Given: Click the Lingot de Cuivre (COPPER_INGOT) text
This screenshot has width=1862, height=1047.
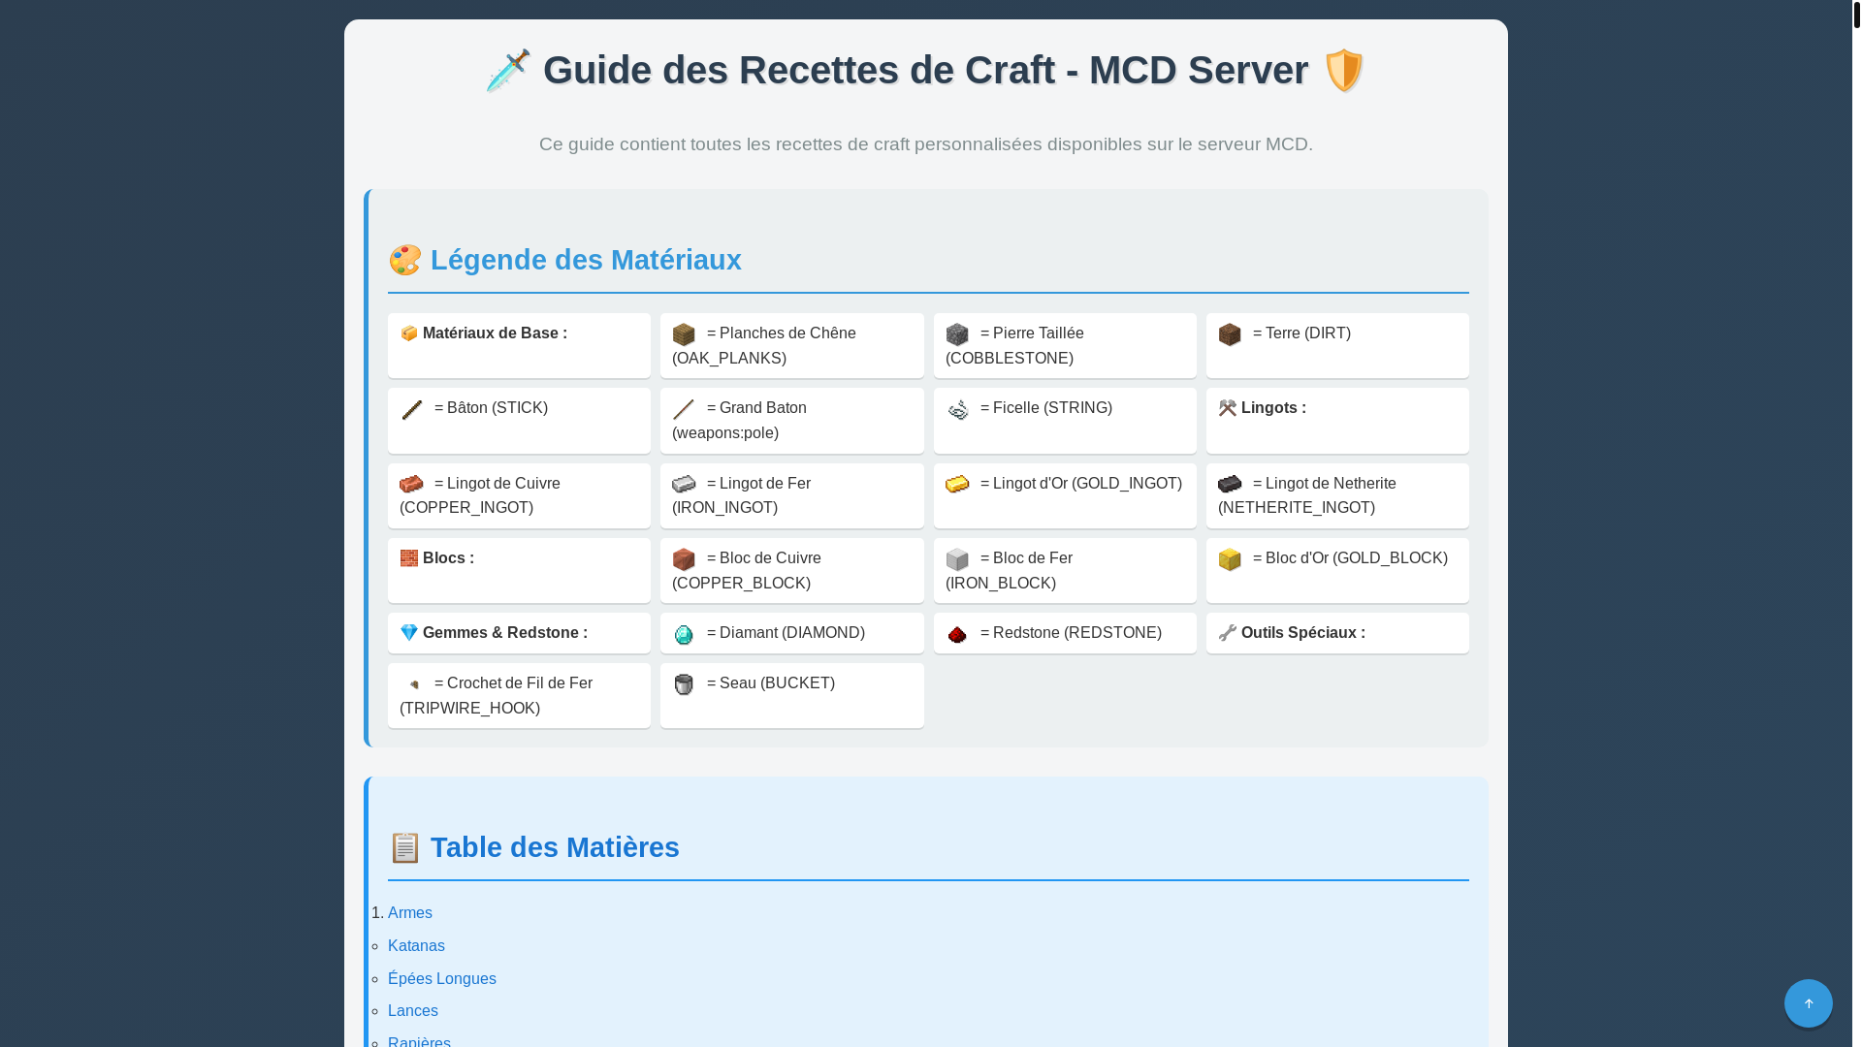Looking at the screenshot, I should [x=480, y=496].
